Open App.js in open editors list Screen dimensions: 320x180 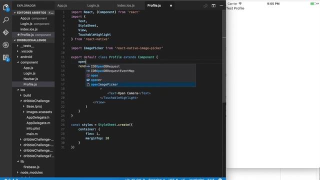(33, 18)
